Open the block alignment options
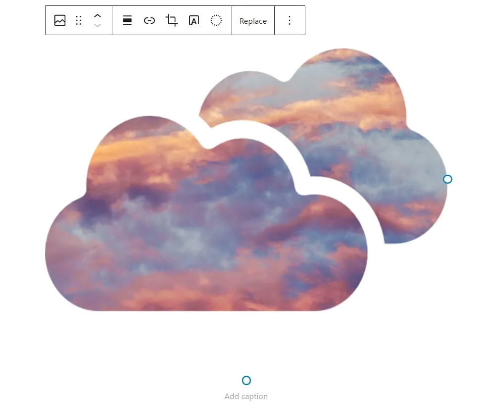The width and height of the screenshot is (484, 404). (127, 21)
